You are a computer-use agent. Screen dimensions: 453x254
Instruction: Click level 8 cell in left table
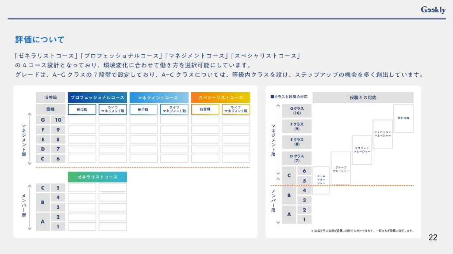click(x=58, y=140)
